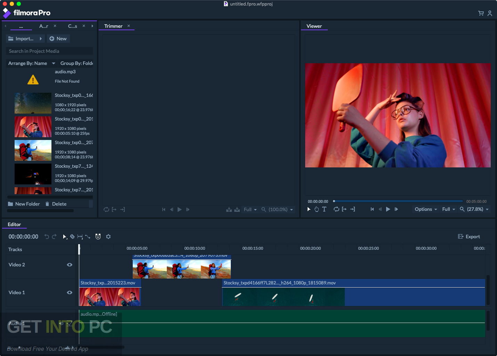Toggle Video 1 track visibility
The image size is (497, 356).
pos(70,292)
